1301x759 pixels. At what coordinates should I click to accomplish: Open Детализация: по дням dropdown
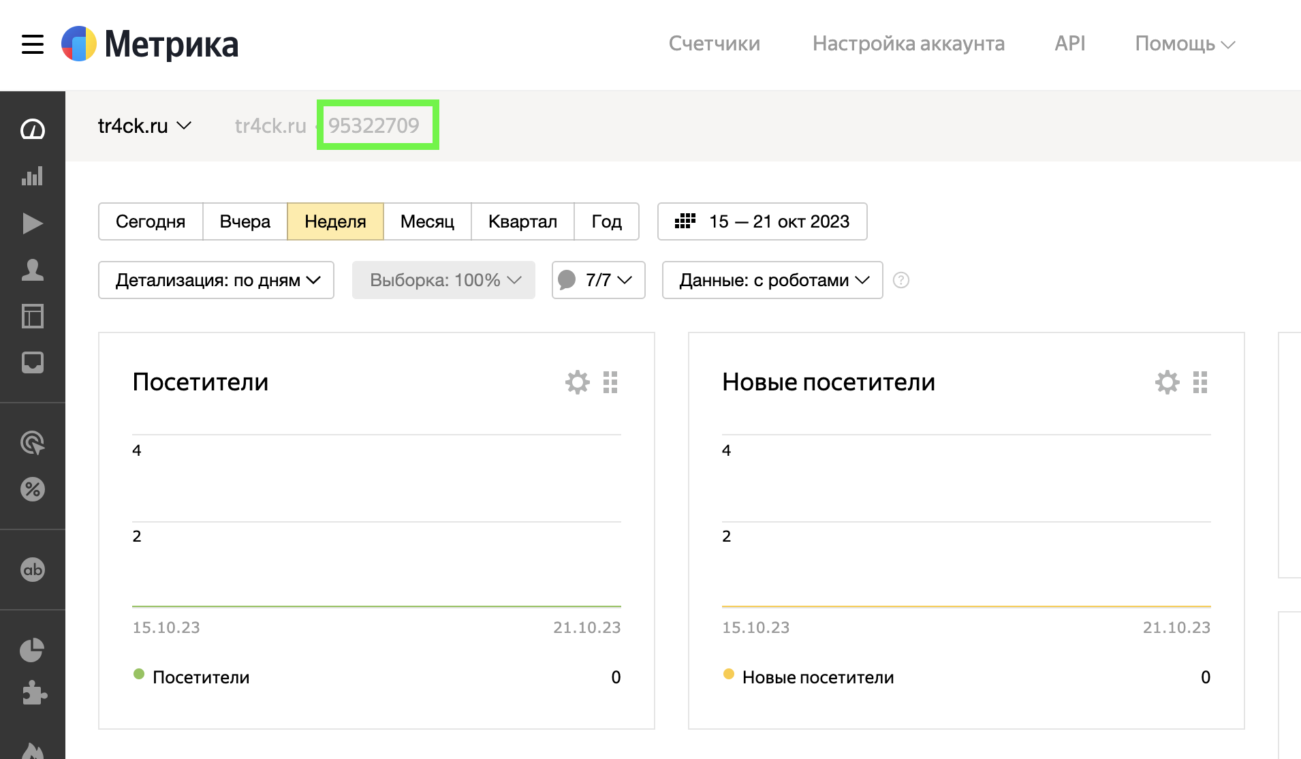[x=216, y=280]
